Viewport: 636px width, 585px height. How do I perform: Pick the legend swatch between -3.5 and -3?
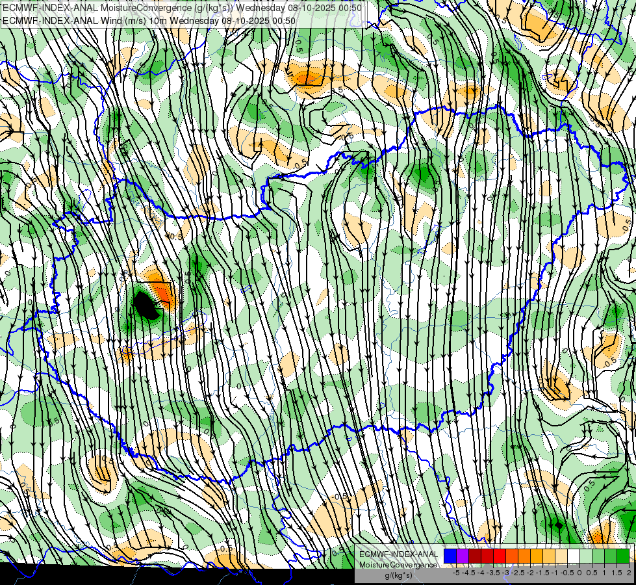(x=500, y=556)
